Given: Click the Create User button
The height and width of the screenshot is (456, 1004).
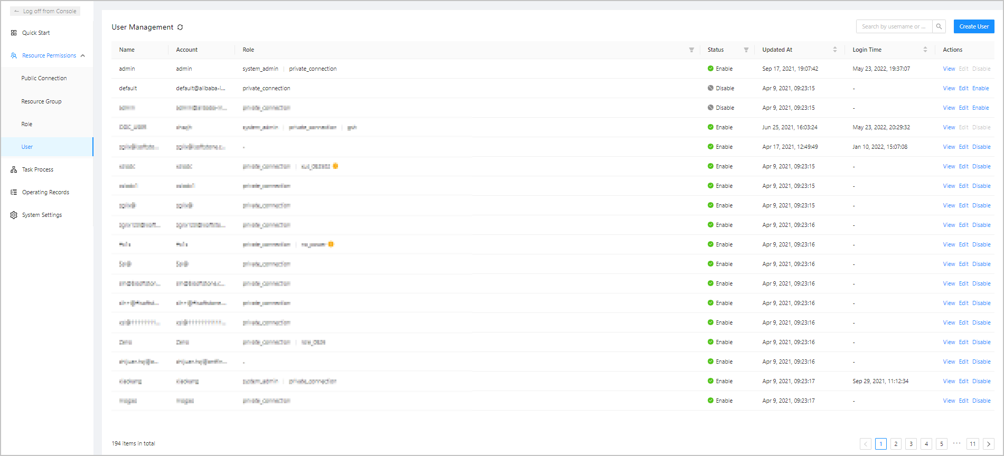Looking at the screenshot, I should click(974, 26).
